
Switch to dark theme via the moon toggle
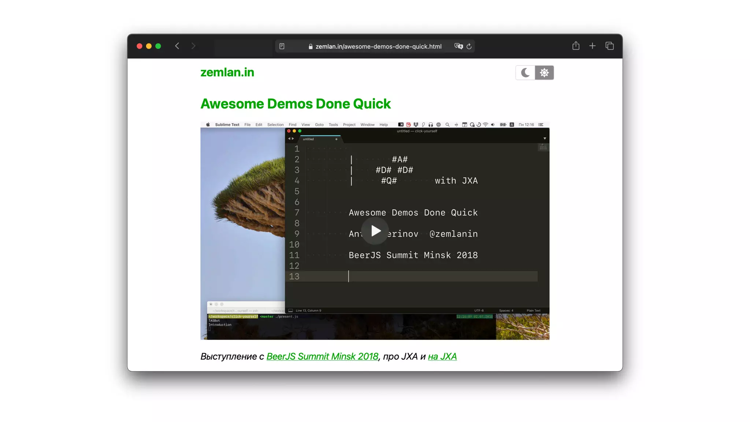(525, 73)
